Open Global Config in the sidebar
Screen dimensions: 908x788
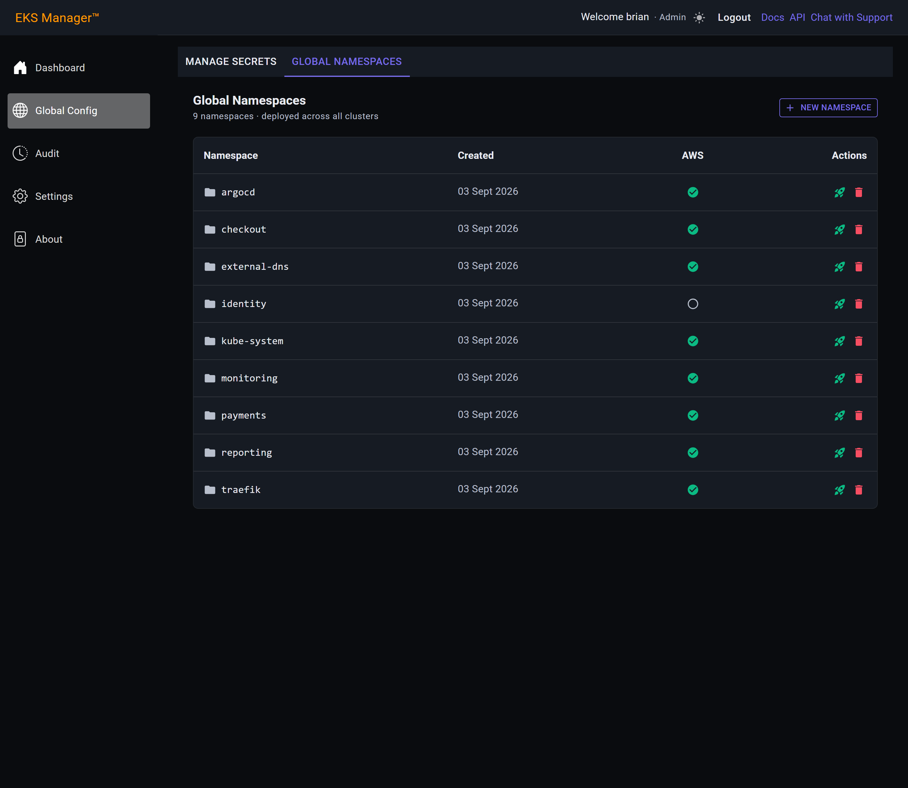click(x=79, y=111)
